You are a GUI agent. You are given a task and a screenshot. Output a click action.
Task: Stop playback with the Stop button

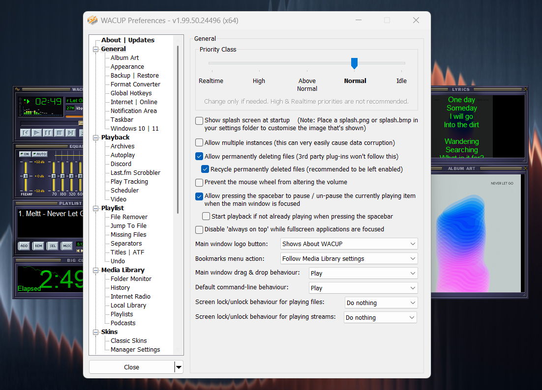pos(59,133)
